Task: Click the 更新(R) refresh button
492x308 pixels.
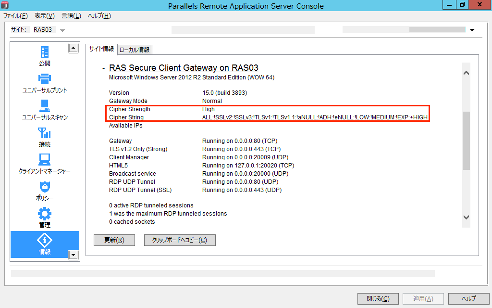Action: coord(114,240)
